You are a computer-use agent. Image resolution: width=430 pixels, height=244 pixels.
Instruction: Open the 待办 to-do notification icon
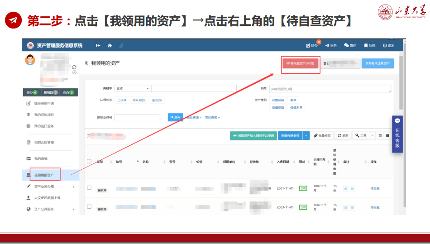pyautogui.click(x=309, y=45)
